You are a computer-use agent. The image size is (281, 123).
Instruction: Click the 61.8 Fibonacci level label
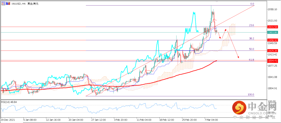252,60
